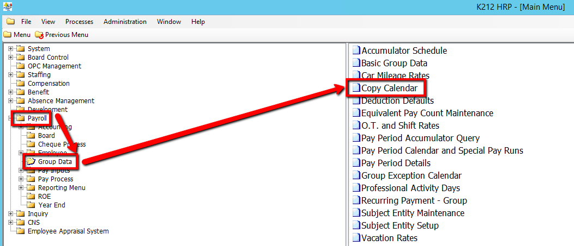574x246 pixels.
Task: Expand the Reporting Menu node
Action: click(x=21, y=188)
